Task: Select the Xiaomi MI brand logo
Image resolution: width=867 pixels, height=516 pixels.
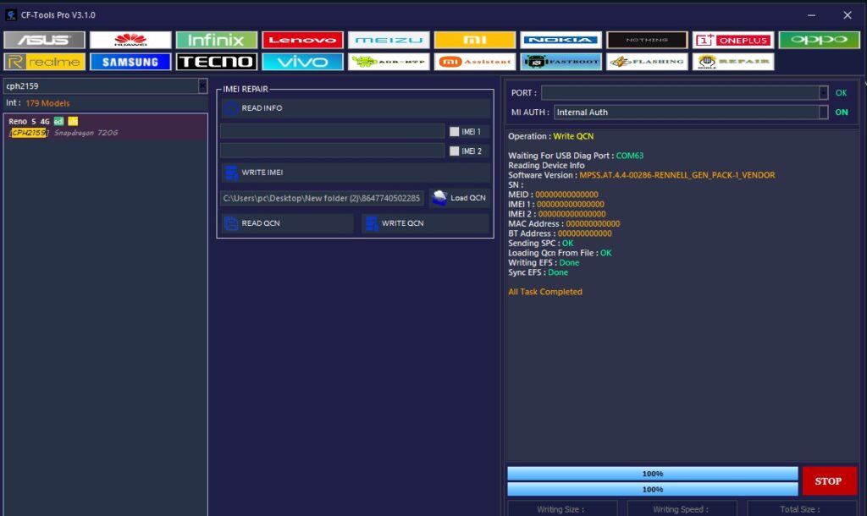Action: (x=474, y=40)
